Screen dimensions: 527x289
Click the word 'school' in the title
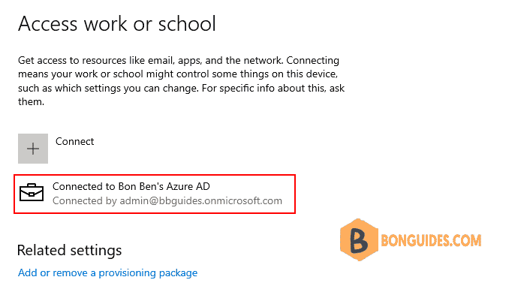pyautogui.click(x=187, y=24)
